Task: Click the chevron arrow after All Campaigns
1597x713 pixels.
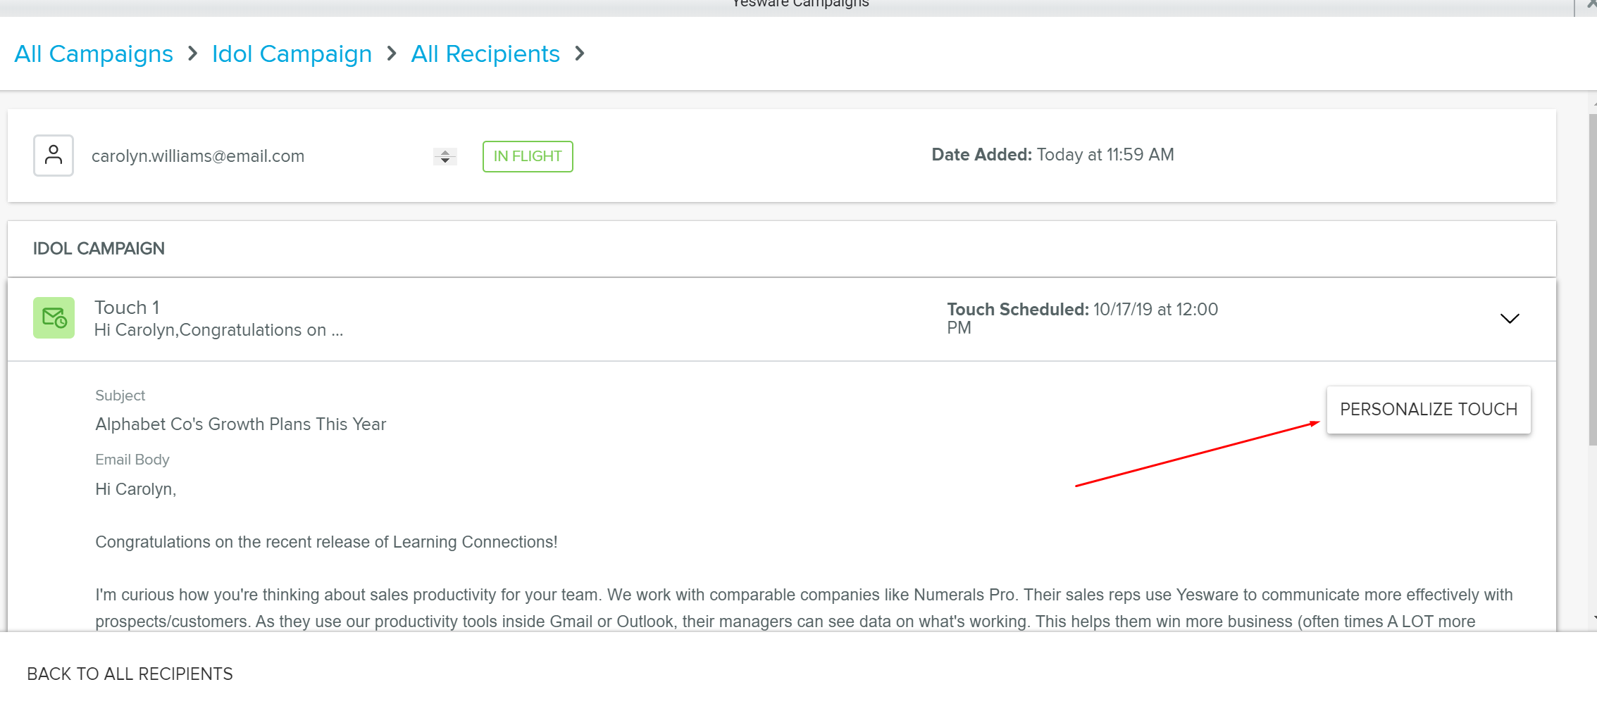Action: coord(193,54)
